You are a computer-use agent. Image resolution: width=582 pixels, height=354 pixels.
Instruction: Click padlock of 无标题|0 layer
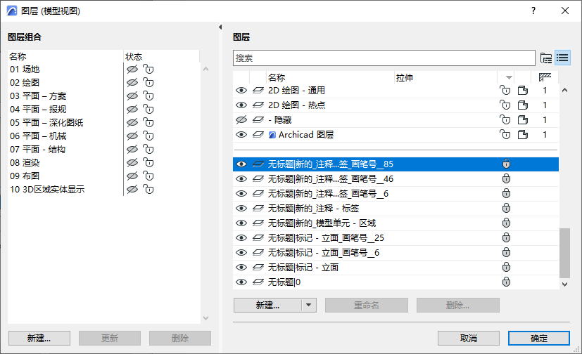point(506,282)
